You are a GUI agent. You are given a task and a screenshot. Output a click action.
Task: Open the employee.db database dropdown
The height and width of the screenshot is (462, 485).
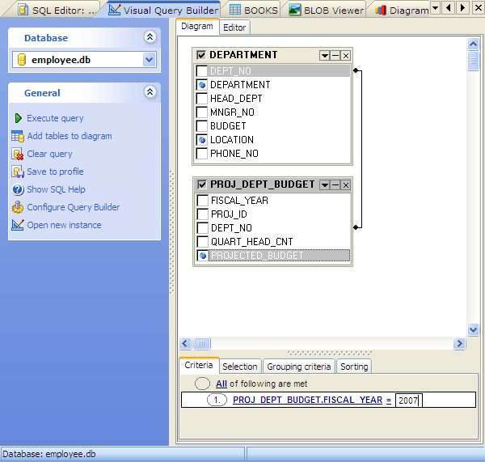(x=149, y=59)
